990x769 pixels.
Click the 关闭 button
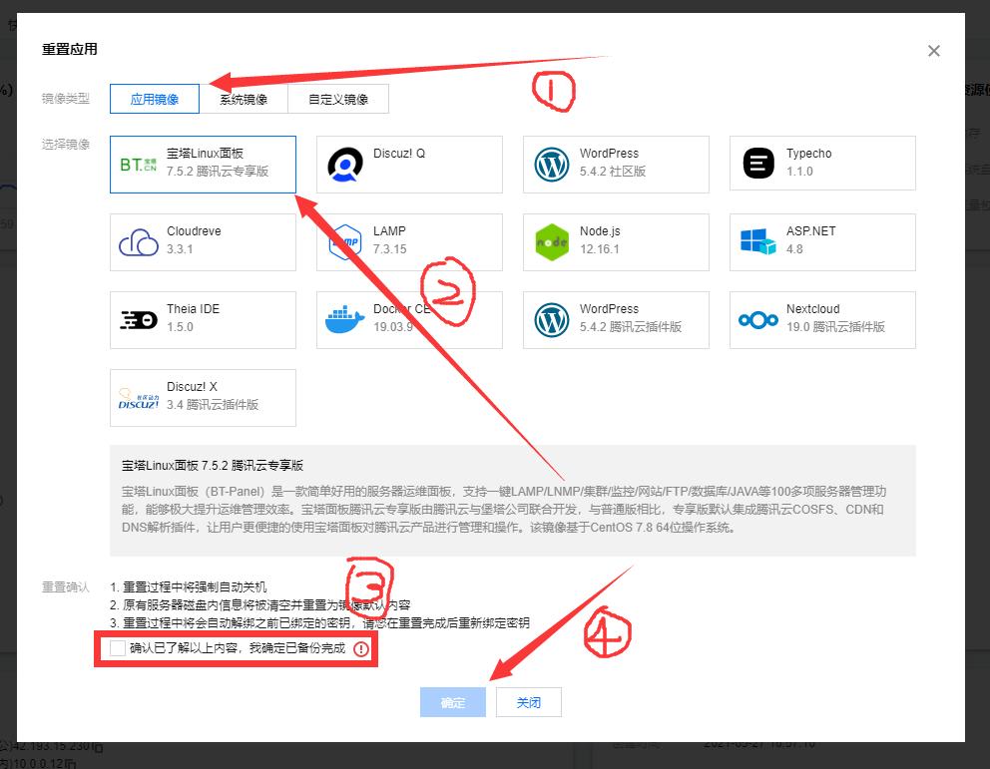point(529,702)
